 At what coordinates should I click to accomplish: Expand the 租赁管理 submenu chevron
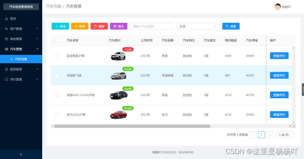37,69
